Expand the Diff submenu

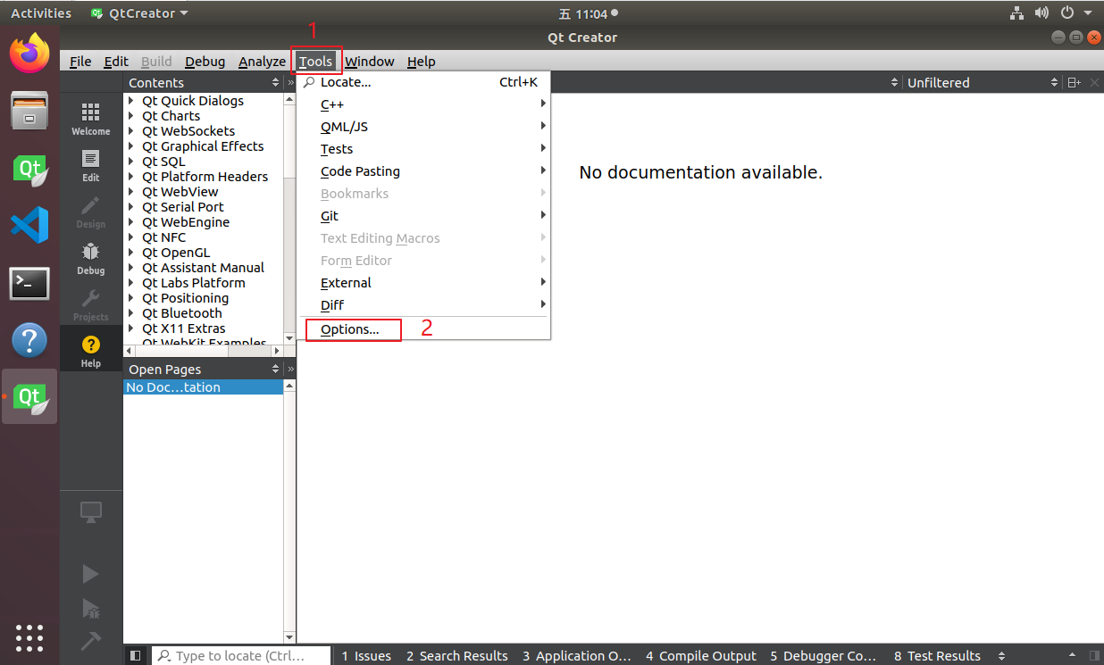[424, 305]
